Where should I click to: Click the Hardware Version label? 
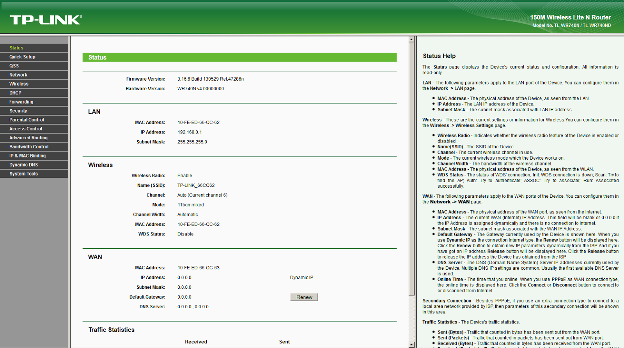145,89
